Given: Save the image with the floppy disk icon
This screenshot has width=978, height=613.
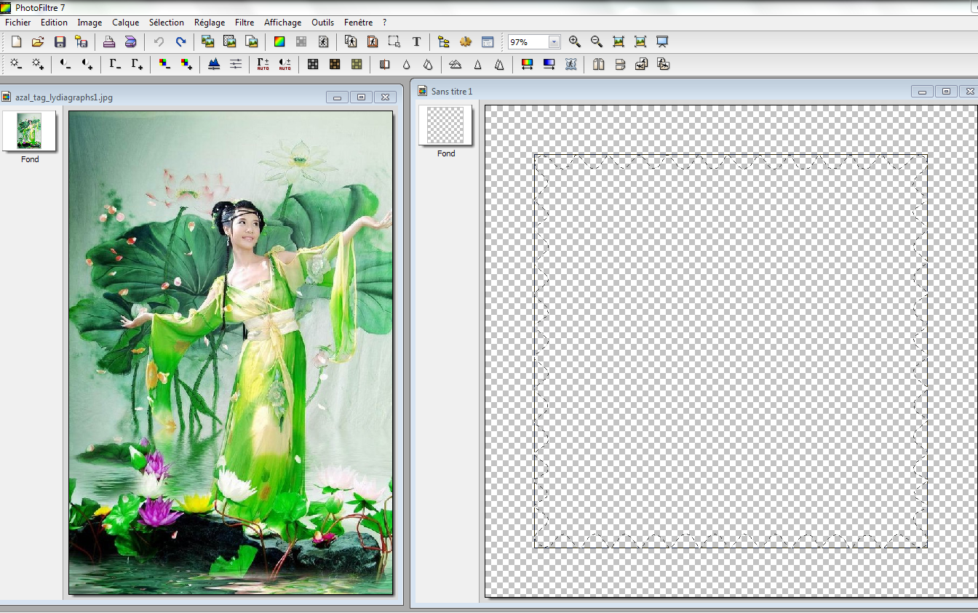Looking at the screenshot, I should (x=60, y=42).
